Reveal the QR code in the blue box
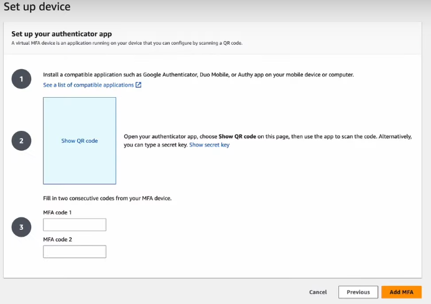This screenshot has height=304, width=431. (x=80, y=141)
